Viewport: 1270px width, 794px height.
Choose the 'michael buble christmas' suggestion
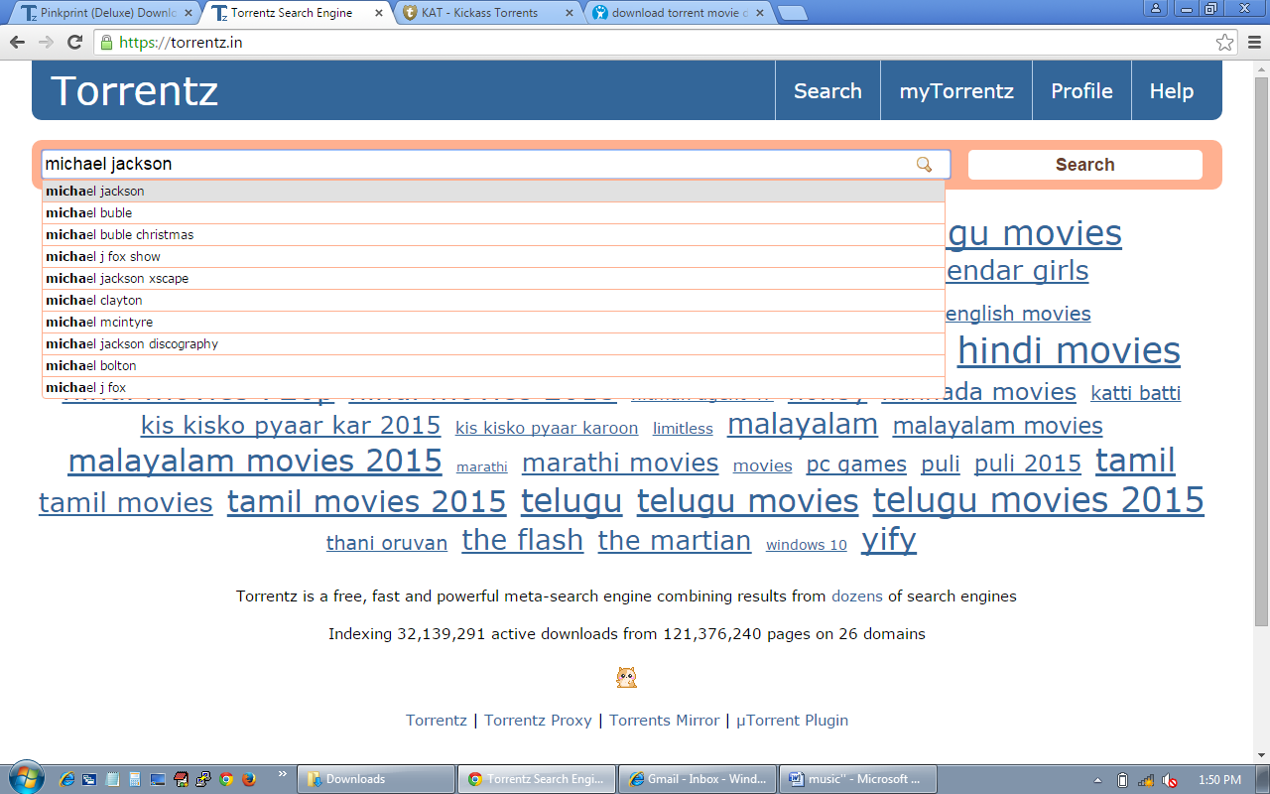coord(493,234)
